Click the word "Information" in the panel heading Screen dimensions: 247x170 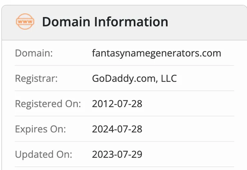131,22
